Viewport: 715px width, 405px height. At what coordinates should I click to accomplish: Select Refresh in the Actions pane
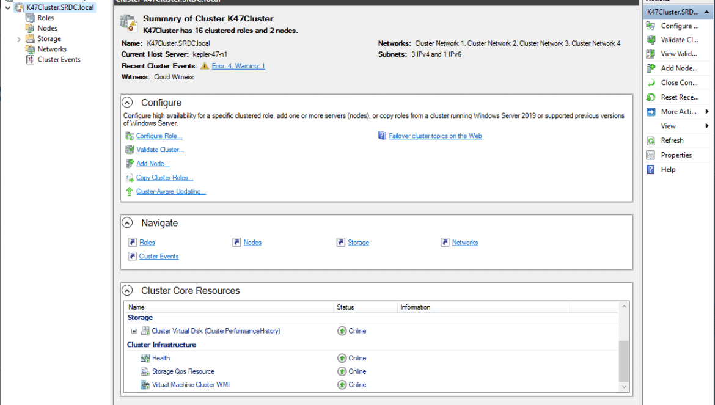click(672, 140)
